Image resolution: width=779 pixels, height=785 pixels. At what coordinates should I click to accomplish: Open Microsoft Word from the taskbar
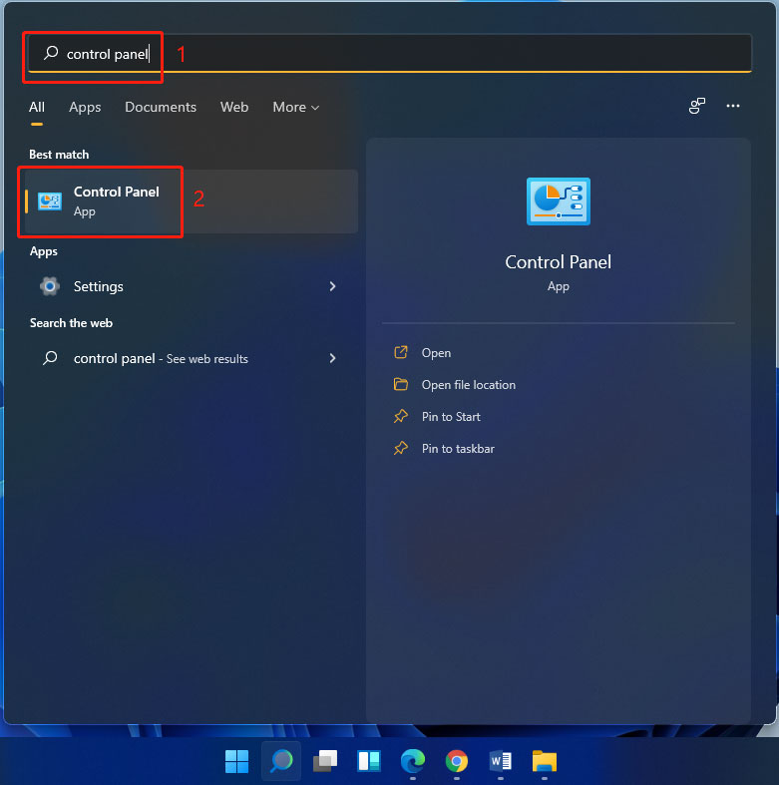point(500,761)
